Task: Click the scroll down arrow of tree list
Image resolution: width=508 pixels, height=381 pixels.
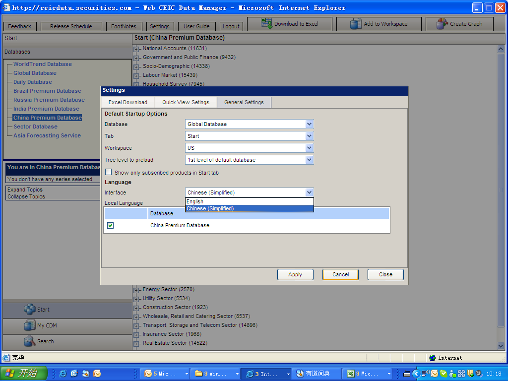Action: tap(501, 346)
